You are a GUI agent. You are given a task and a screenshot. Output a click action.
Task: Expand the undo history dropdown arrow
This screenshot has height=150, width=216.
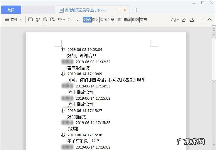(x=64, y=20)
